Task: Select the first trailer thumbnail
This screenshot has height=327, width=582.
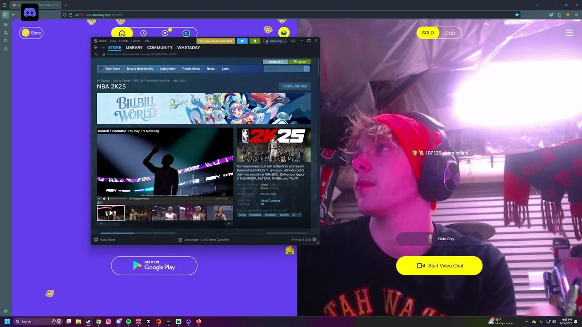Action: click(110, 213)
